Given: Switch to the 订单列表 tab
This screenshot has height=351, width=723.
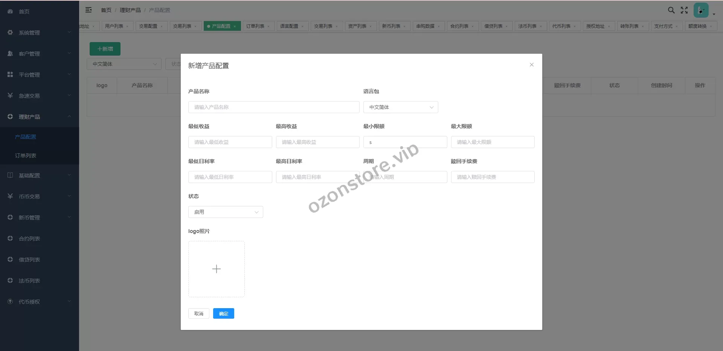Looking at the screenshot, I should [x=255, y=26].
